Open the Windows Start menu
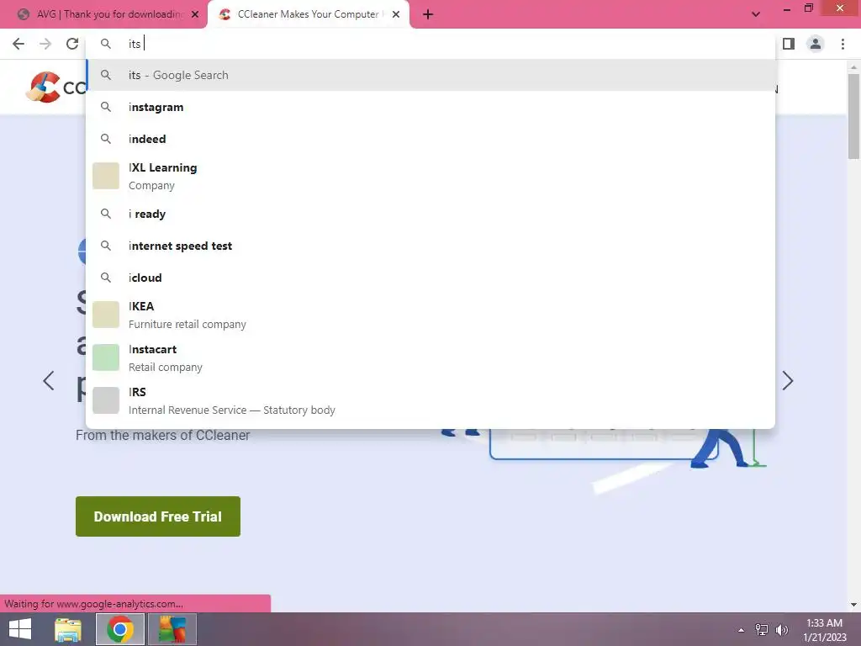The image size is (861, 646). tap(20, 629)
